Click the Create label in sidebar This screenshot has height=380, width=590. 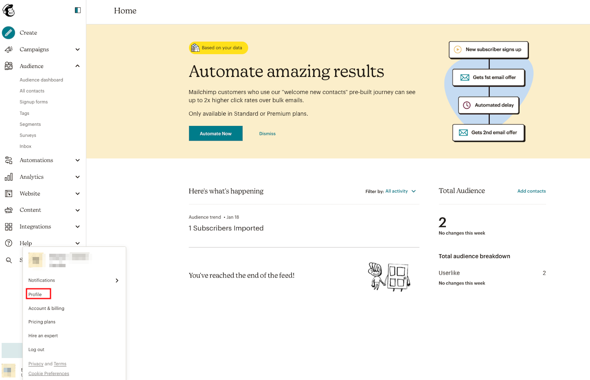(28, 33)
